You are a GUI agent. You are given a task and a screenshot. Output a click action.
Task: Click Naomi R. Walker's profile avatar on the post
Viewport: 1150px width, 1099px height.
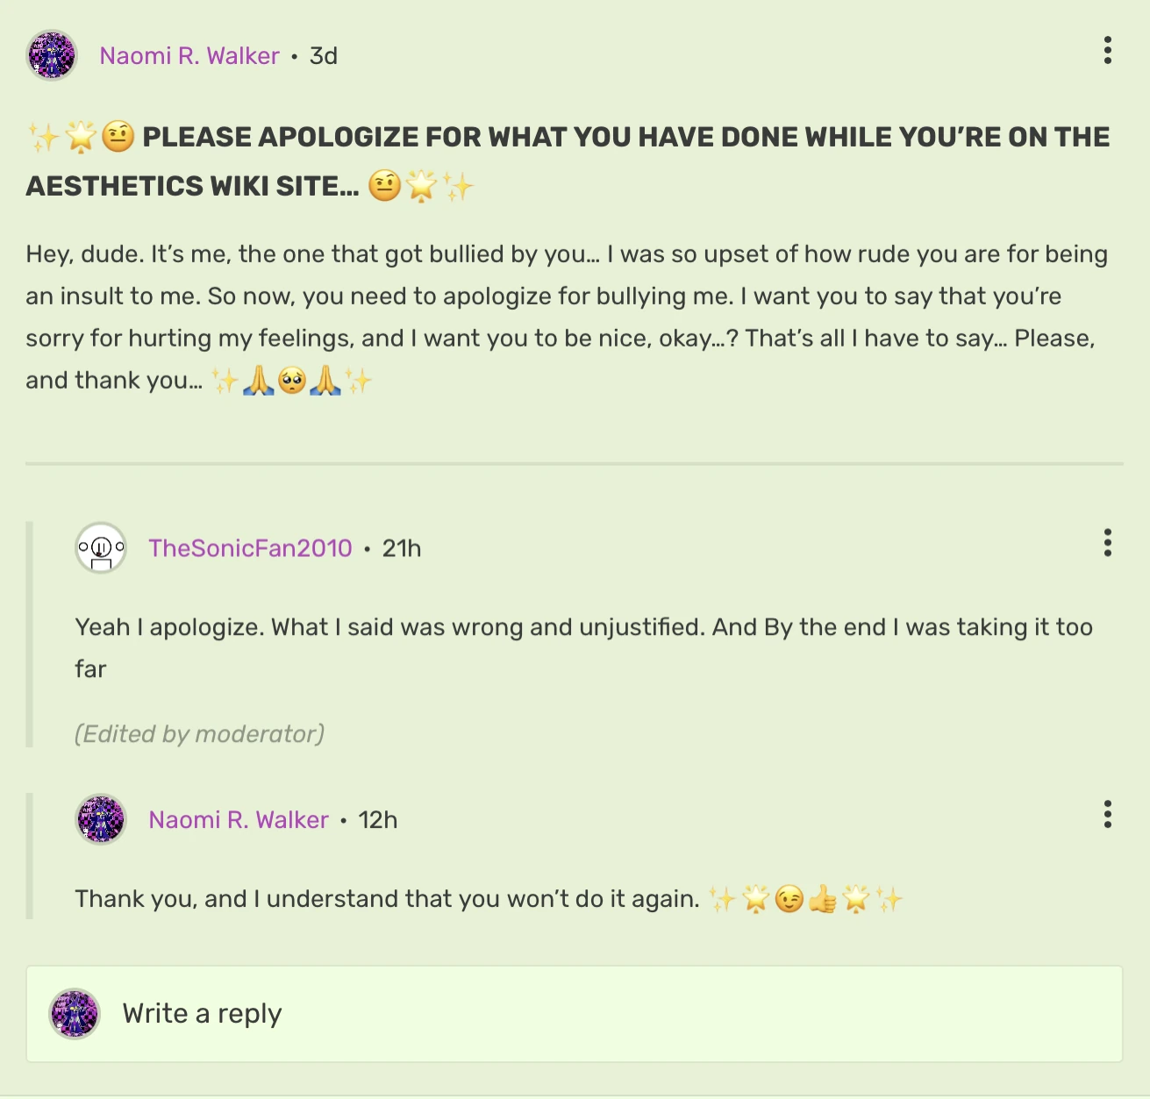51,55
